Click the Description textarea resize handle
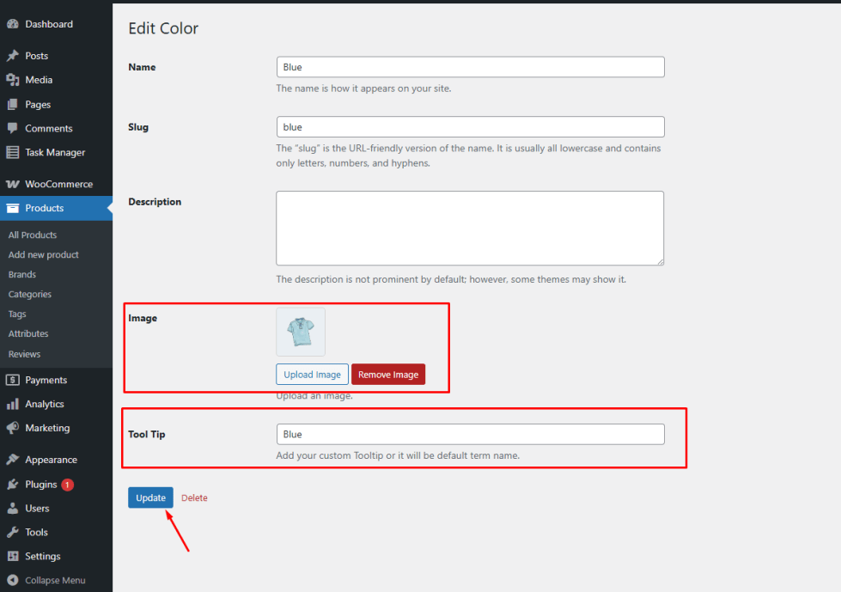 point(661,261)
